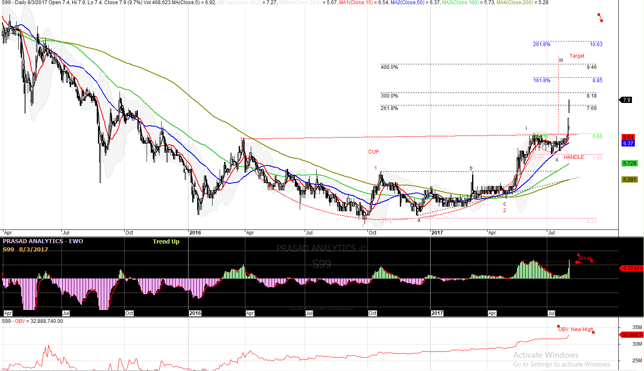
Task: Select the blue 161.8% Fibonacci level label
Action: click(x=541, y=81)
